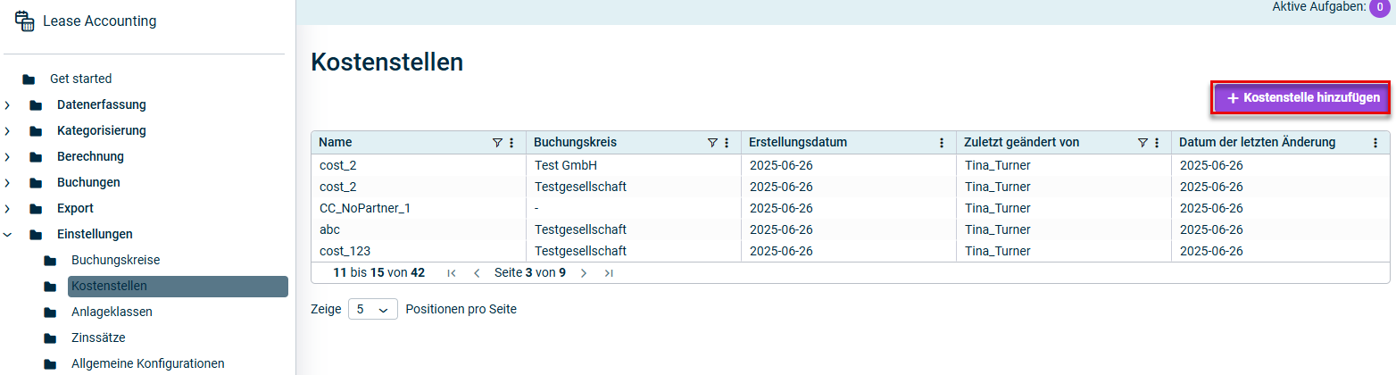Open the Aktive Aufgaben counter badge

click(x=1380, y=8)
